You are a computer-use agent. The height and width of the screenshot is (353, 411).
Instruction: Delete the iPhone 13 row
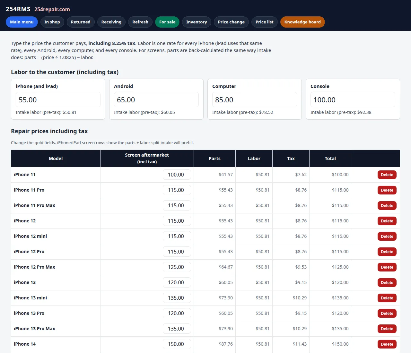387,282
